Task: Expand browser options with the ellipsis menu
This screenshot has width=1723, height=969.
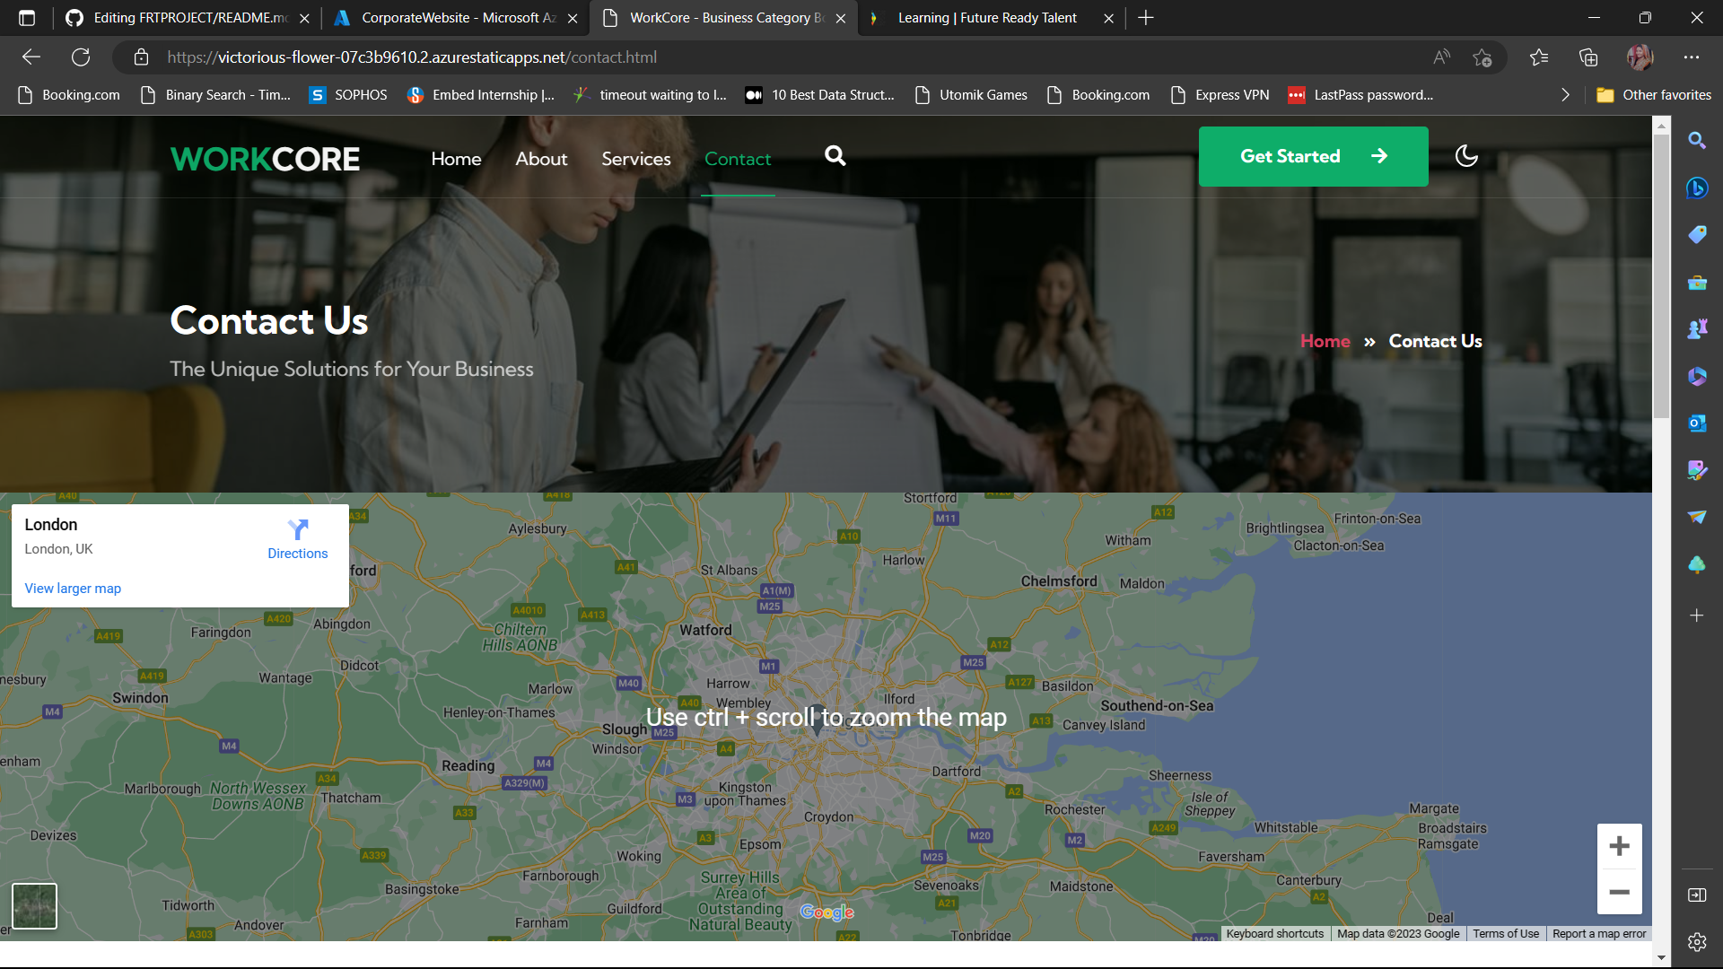Action: 1692,57
